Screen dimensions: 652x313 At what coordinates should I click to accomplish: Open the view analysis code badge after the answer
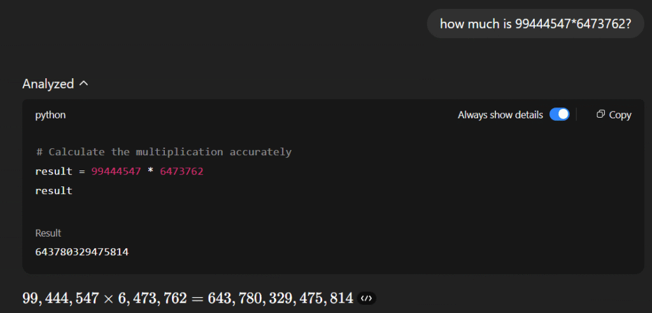366,298
